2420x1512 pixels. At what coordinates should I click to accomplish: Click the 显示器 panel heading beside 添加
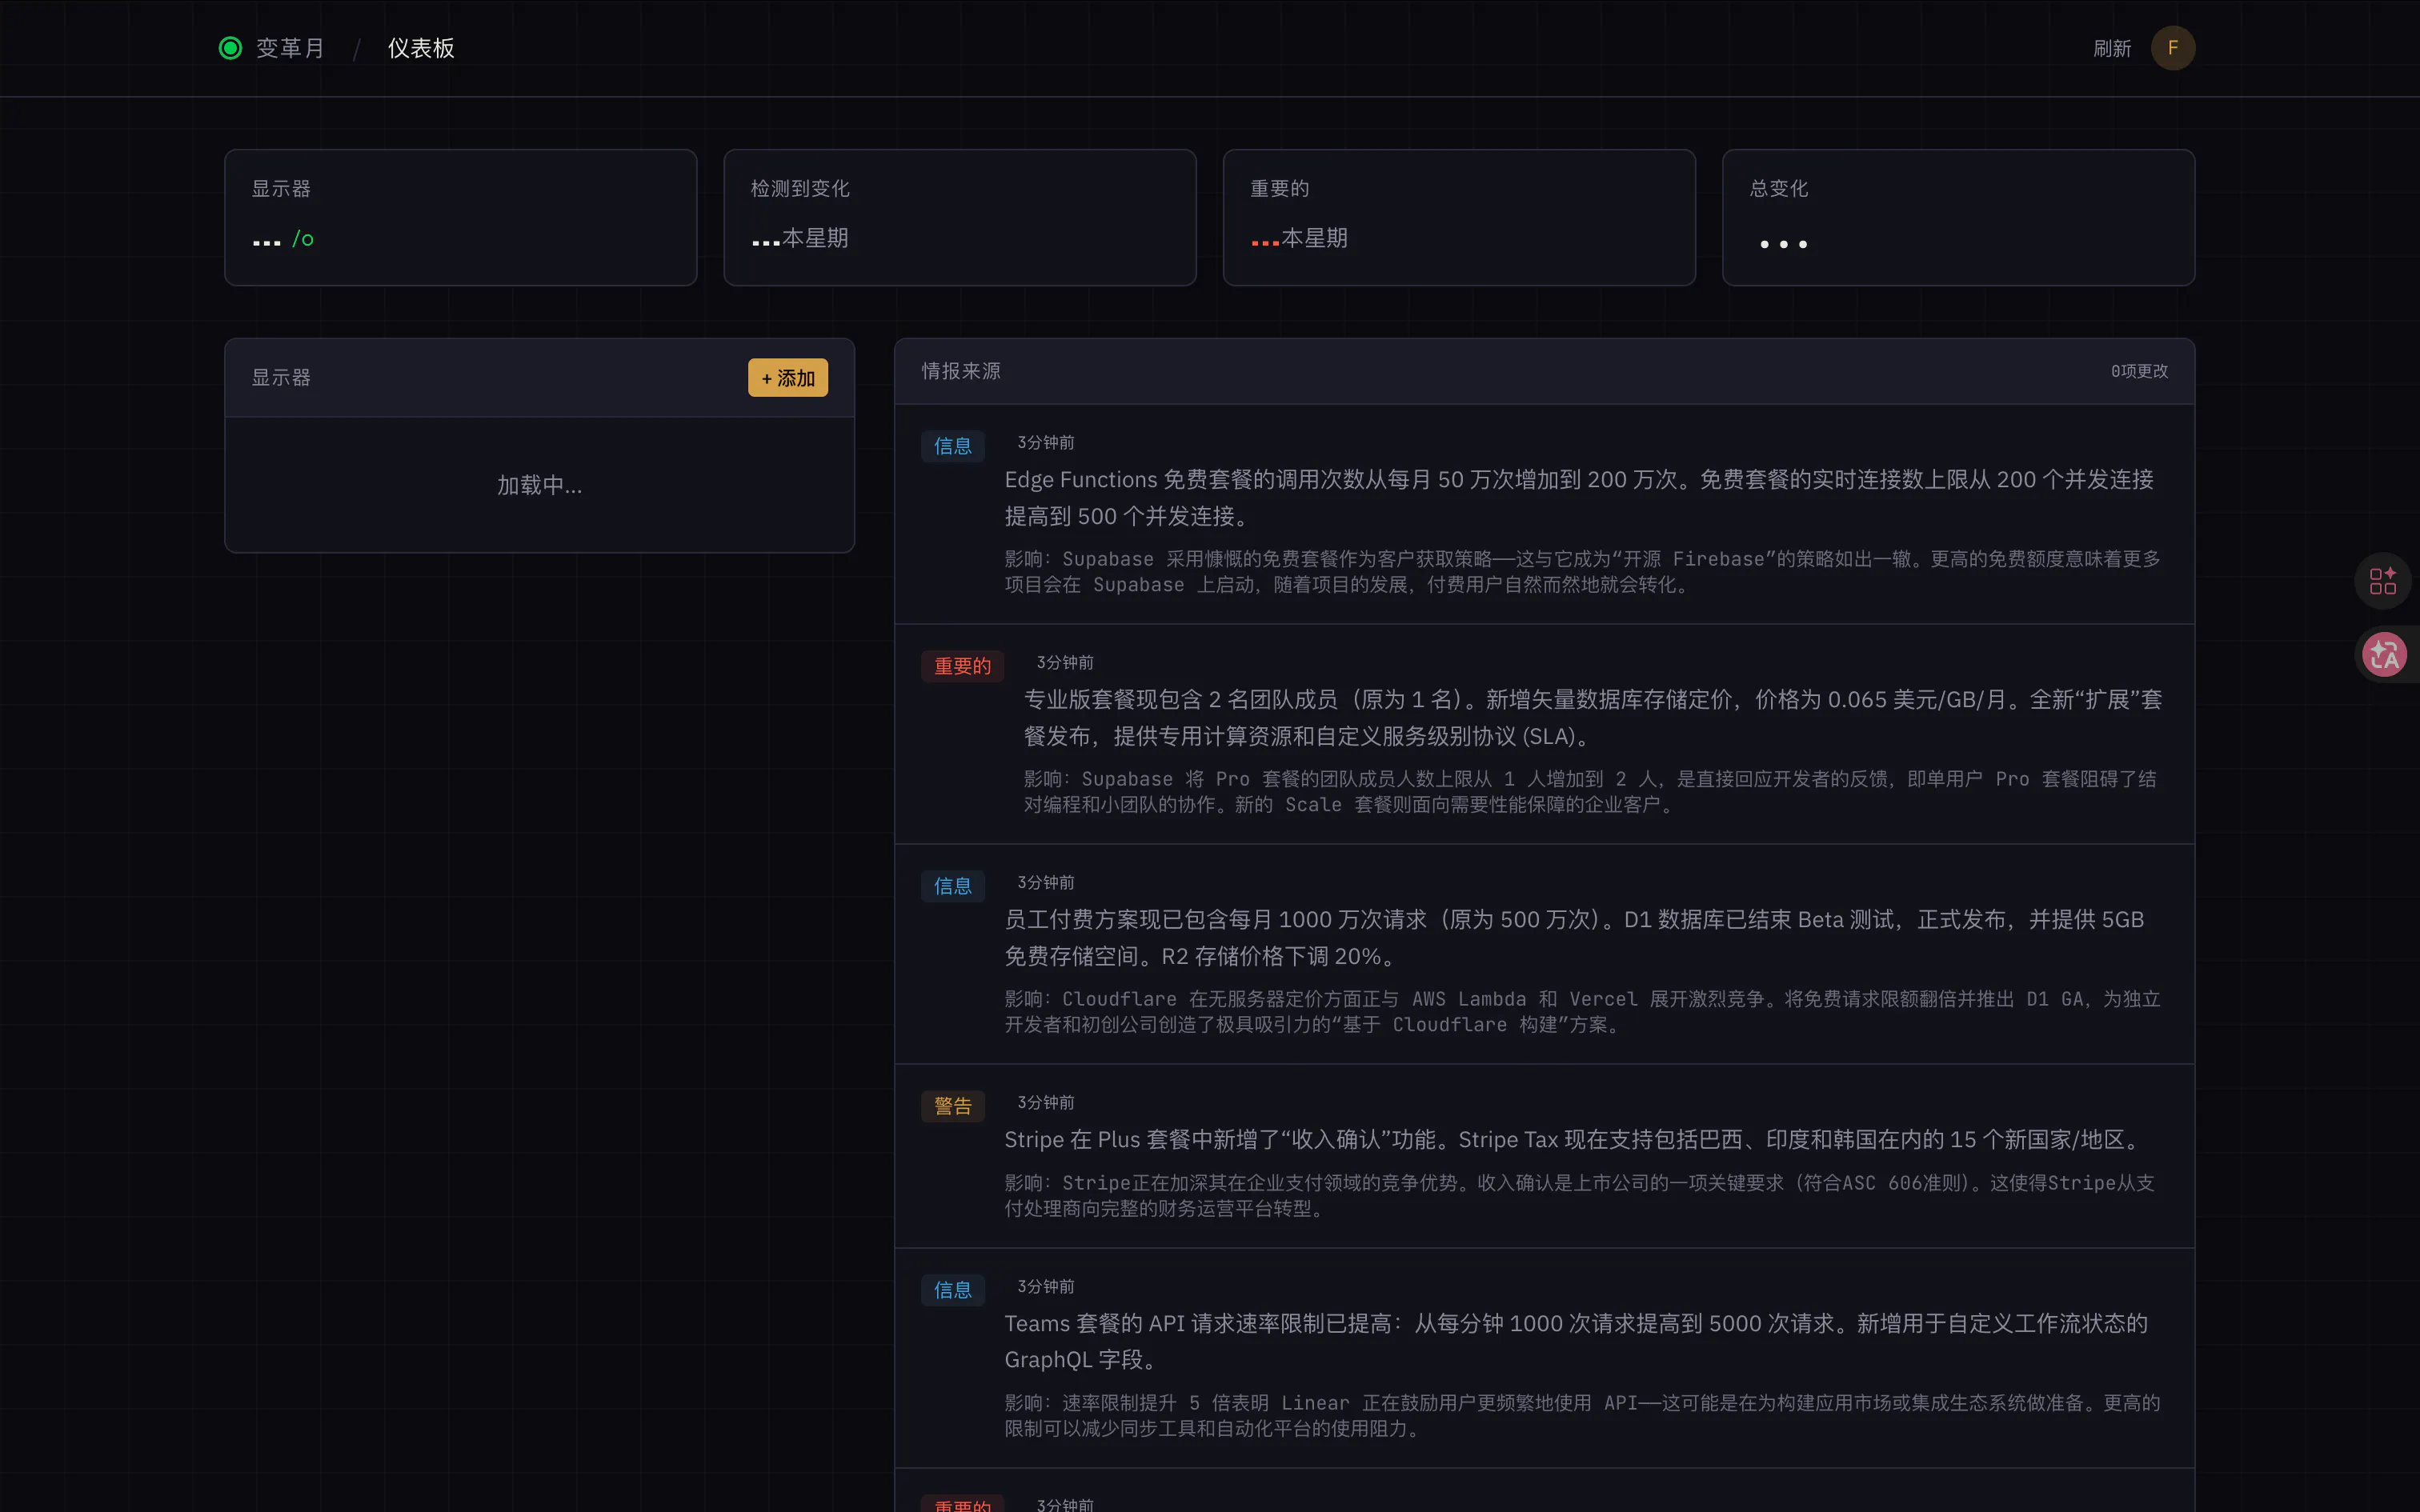click(281, 378)
